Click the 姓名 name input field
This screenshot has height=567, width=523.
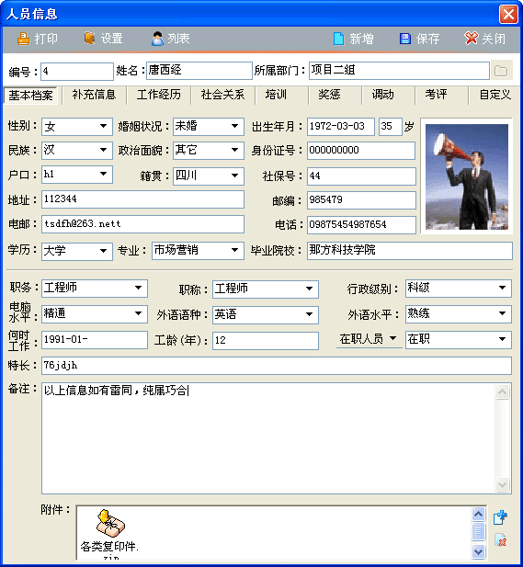[199, 71]
